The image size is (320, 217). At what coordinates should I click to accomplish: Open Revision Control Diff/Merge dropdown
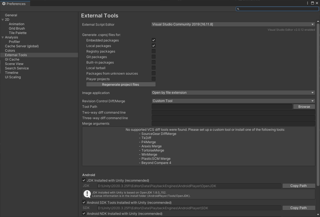233,101
